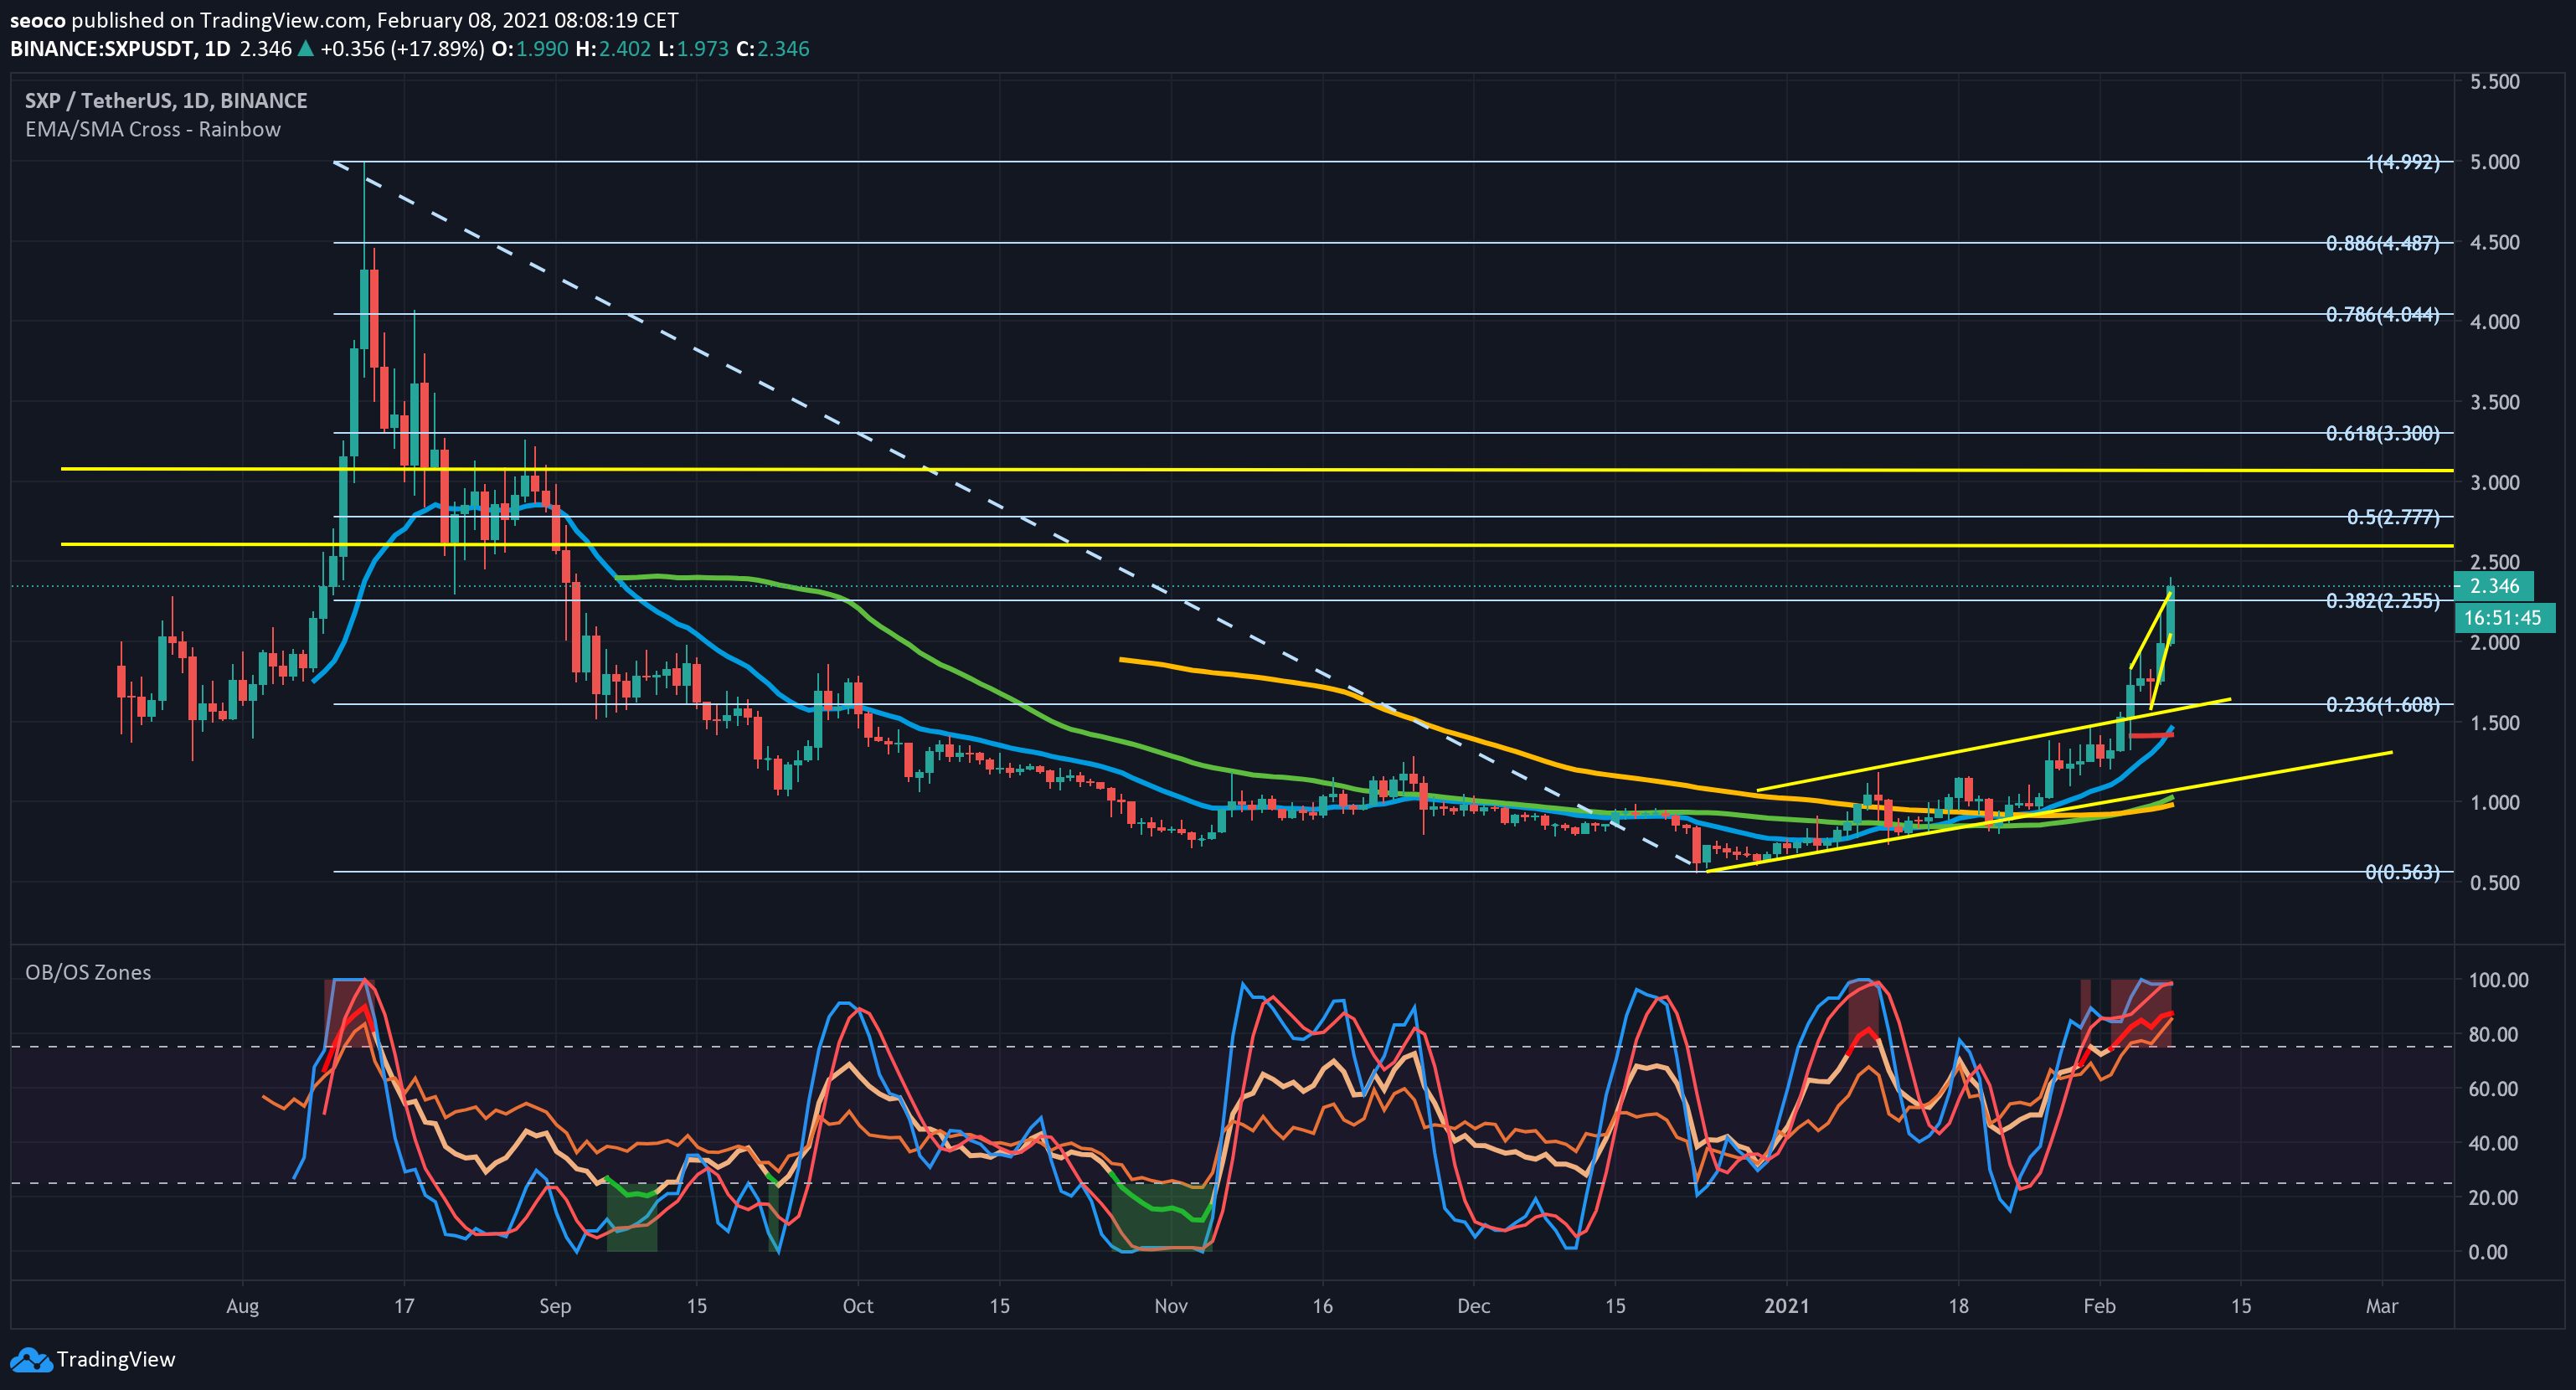2576x1390 pixels.
Task: Click the Fibonacci label 0.618(3.300)
Action: (x=2383, y=433)
